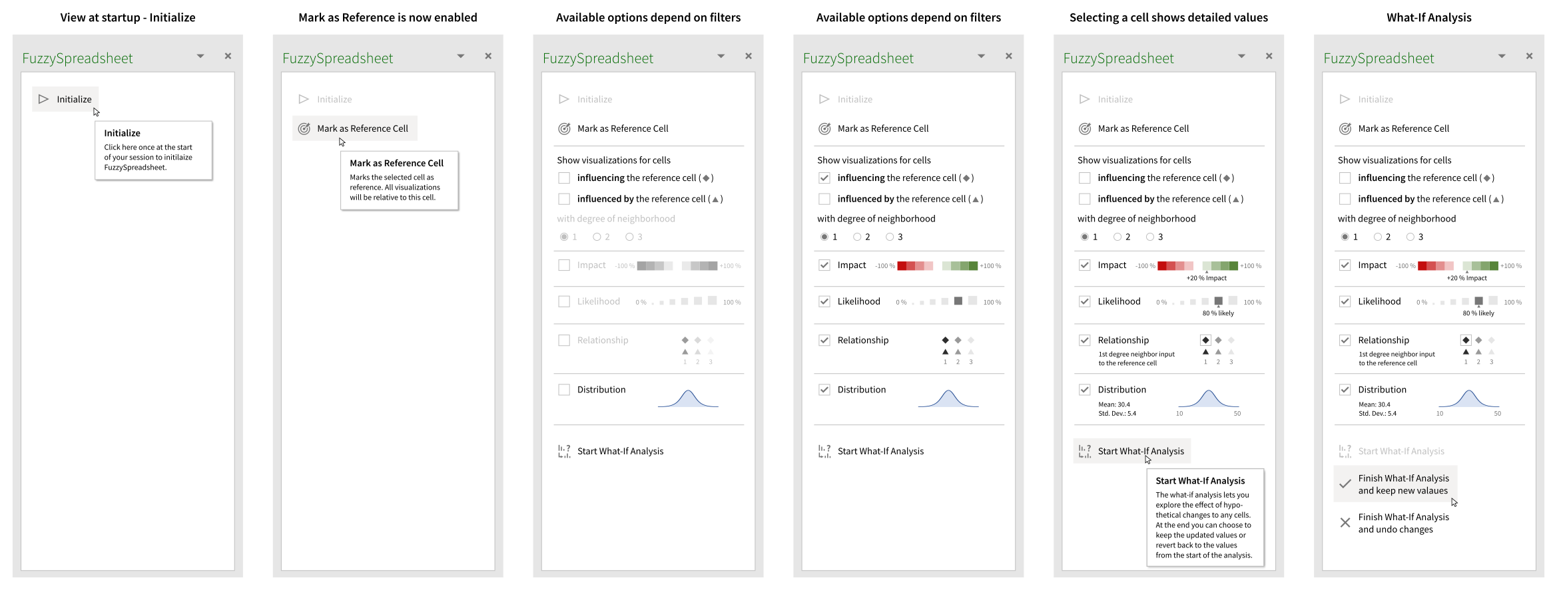Image resolution: width=1557 pixels, height=590 pixels.
Task: Click the Start What-If Analysis chart icon
Action: [x=1086, y=451]
